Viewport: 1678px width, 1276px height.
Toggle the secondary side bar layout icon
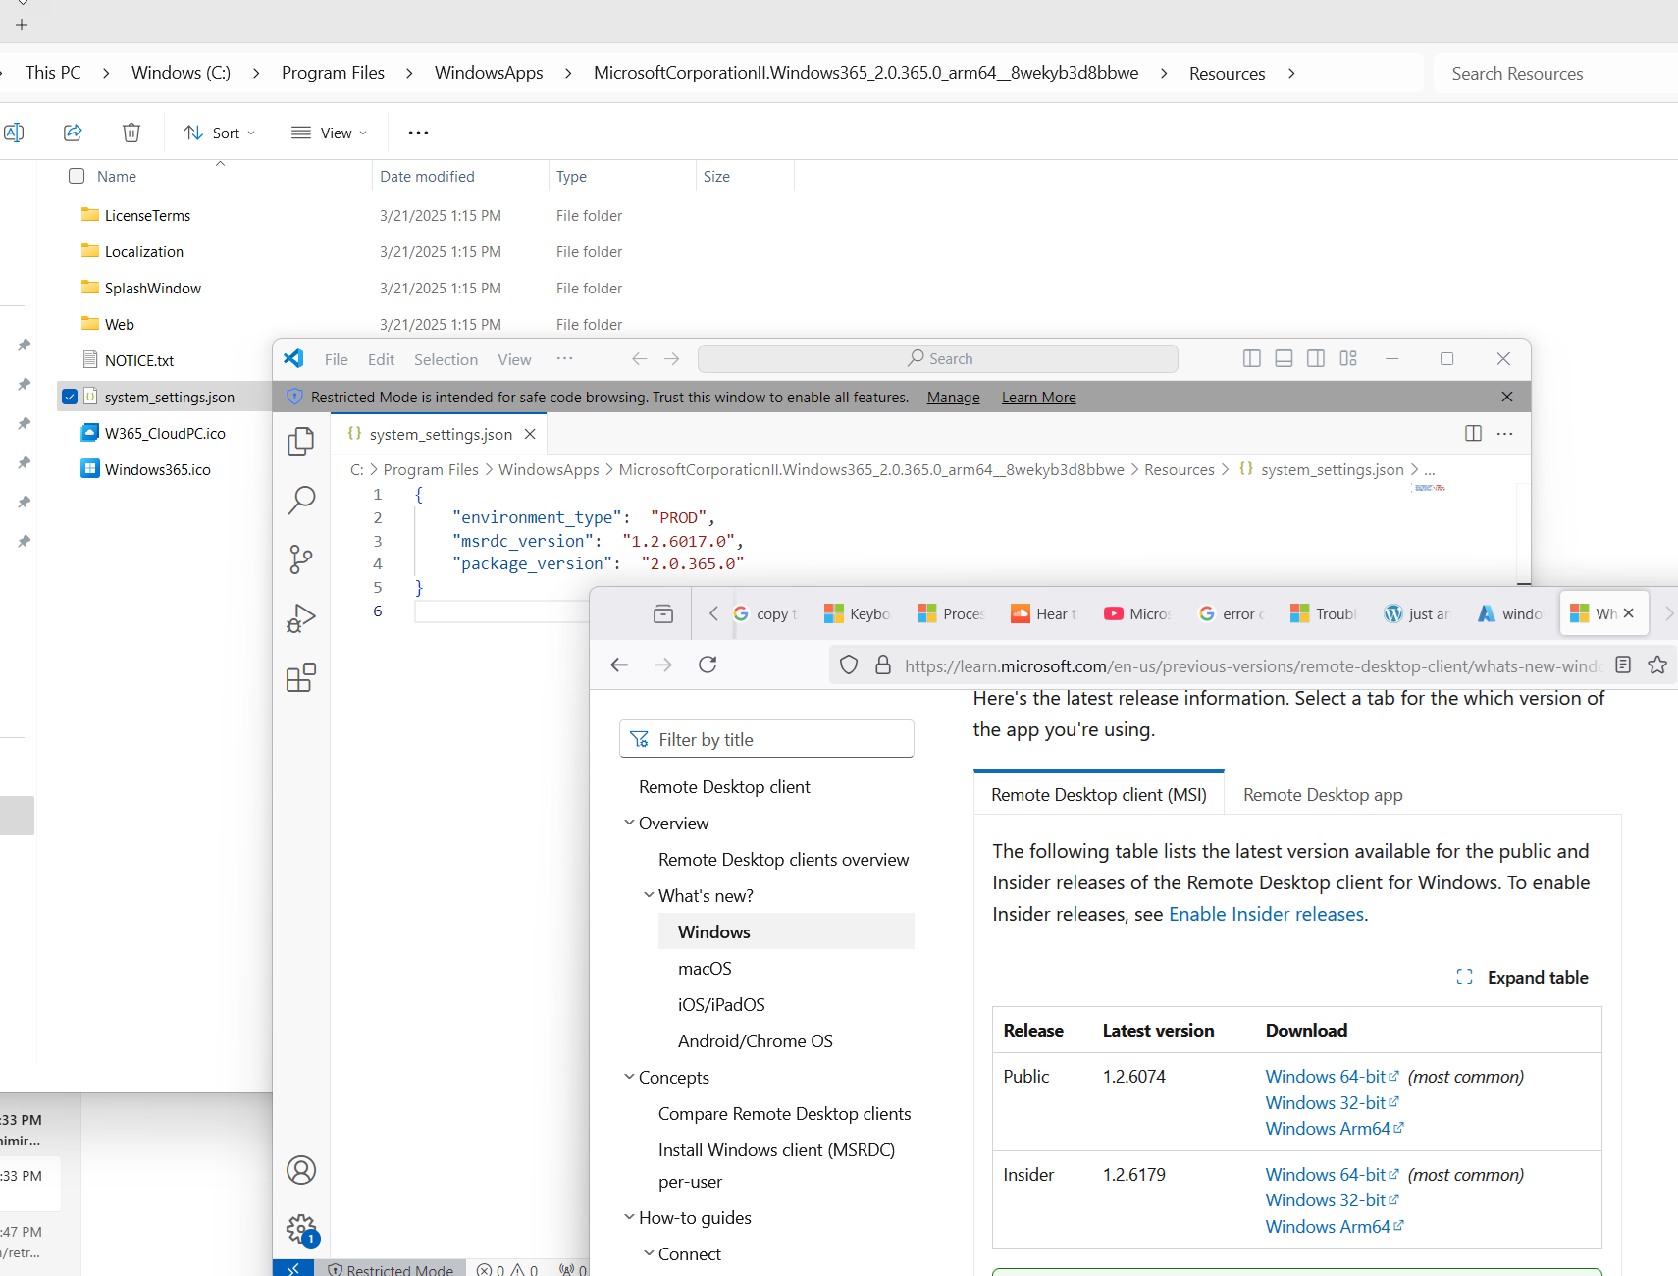(1316, 358)
